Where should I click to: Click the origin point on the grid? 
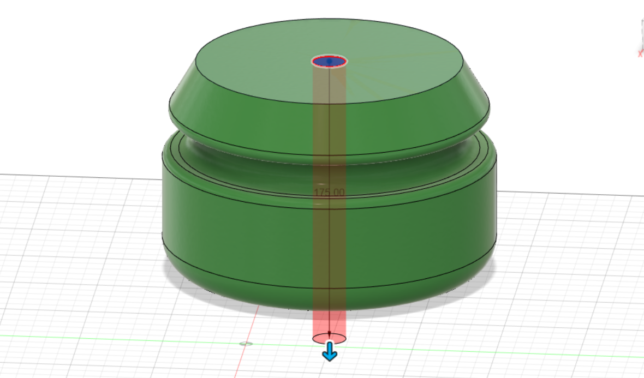click(246, 344)
